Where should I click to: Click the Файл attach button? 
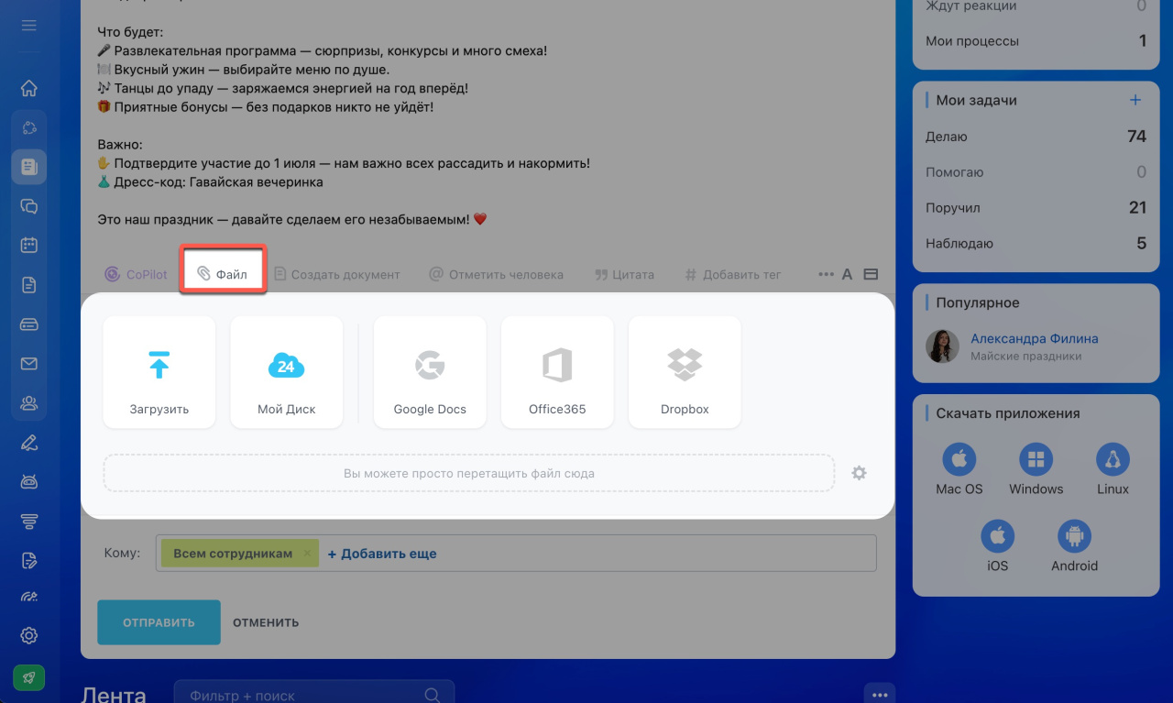coord(223,274)
